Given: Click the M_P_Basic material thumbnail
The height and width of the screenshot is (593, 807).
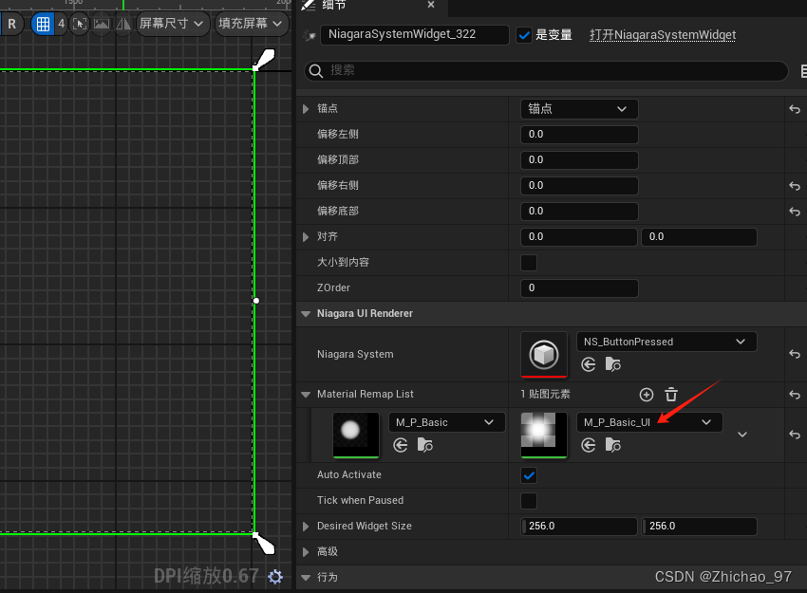Looking at the screenshot, I should [355, 435].
